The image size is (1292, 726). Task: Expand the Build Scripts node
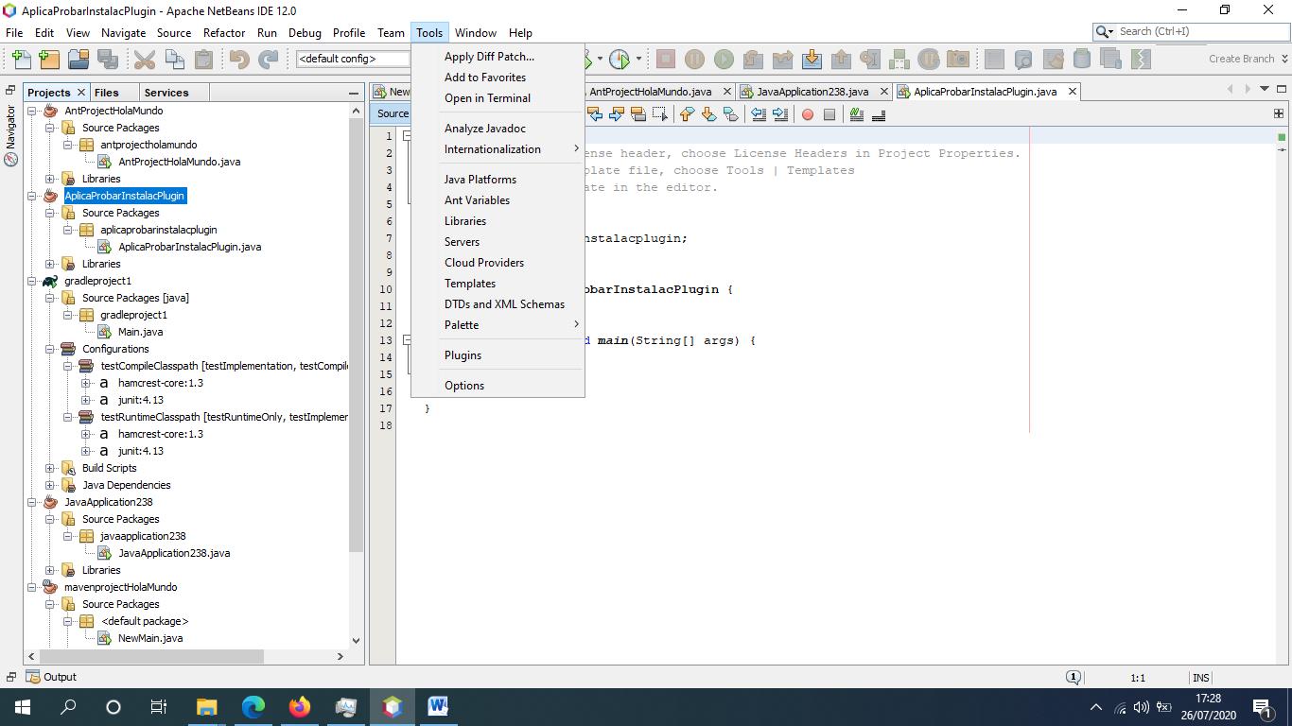click(50, 468)
